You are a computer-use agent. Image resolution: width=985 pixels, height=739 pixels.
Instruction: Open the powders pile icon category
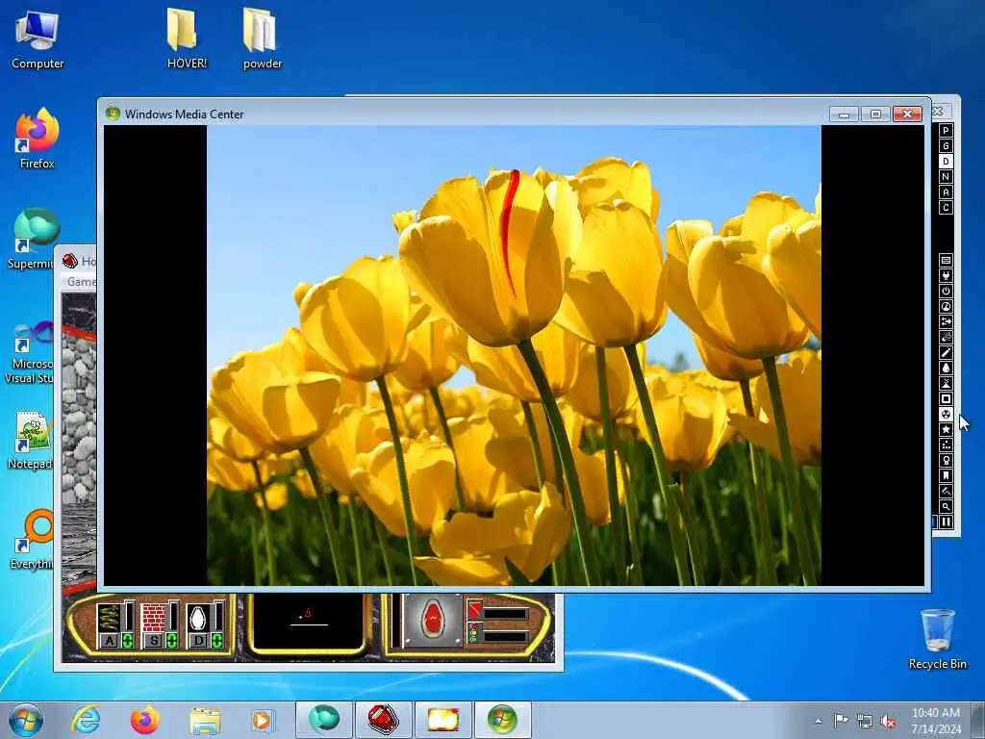(946, 383)
